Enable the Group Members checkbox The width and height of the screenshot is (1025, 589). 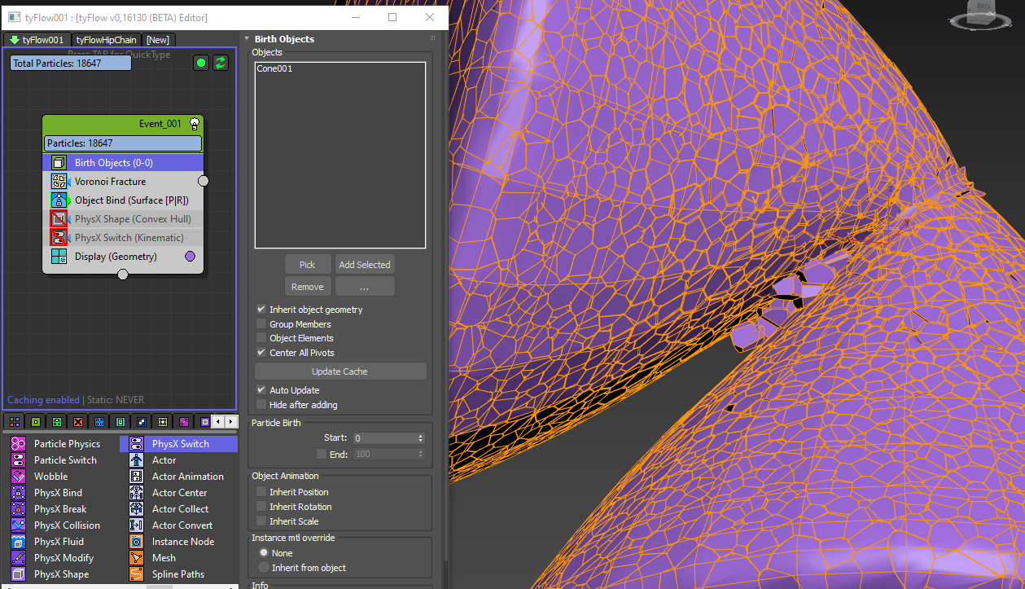[x=261, y=324]
